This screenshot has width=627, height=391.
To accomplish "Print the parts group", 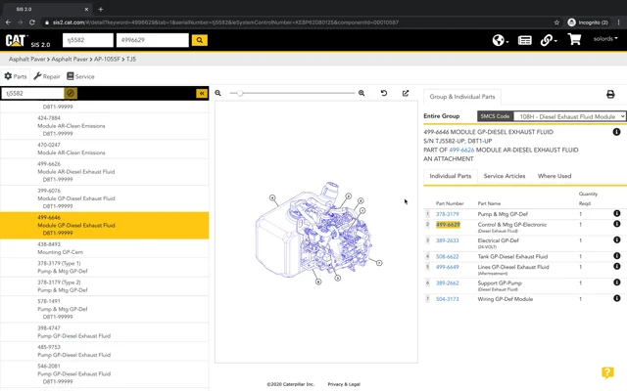I will point(610,95).
